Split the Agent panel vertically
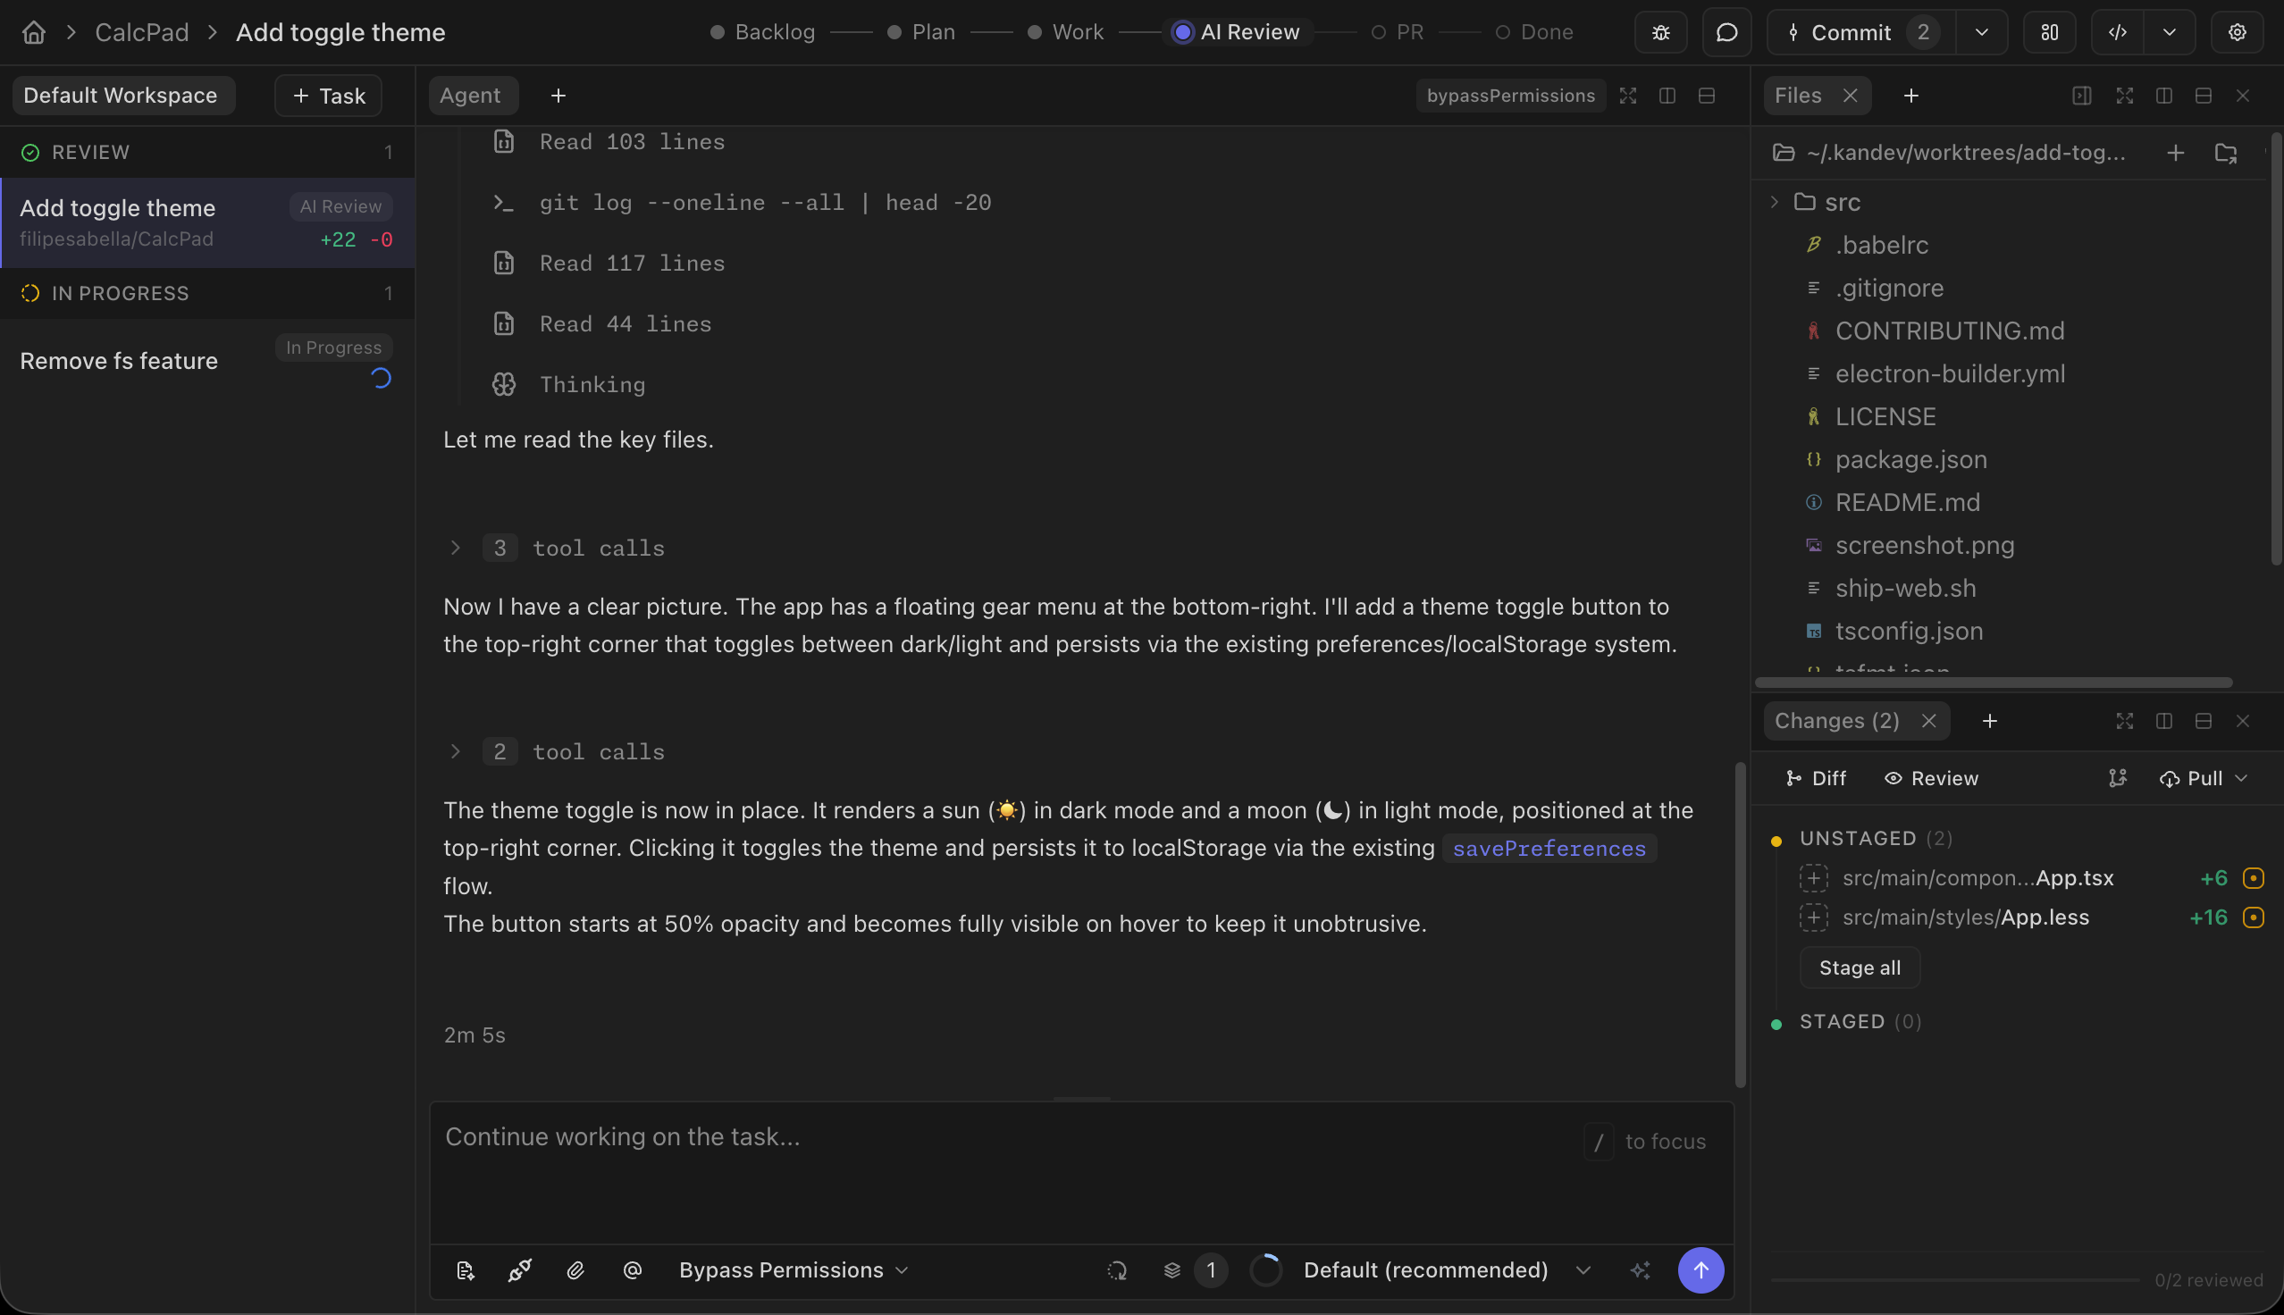2284x1315 pixels. pyautogui.click(x=1667, y=96)
